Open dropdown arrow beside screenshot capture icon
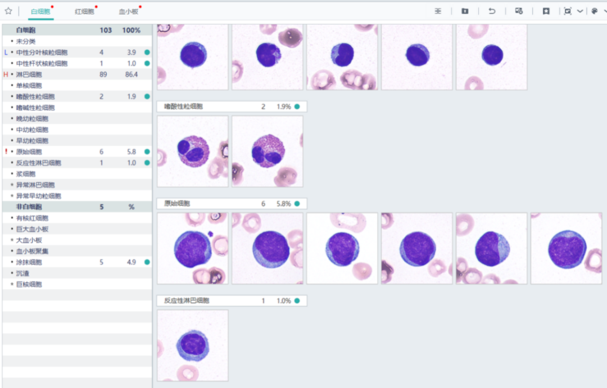 [x=580, y=11]
